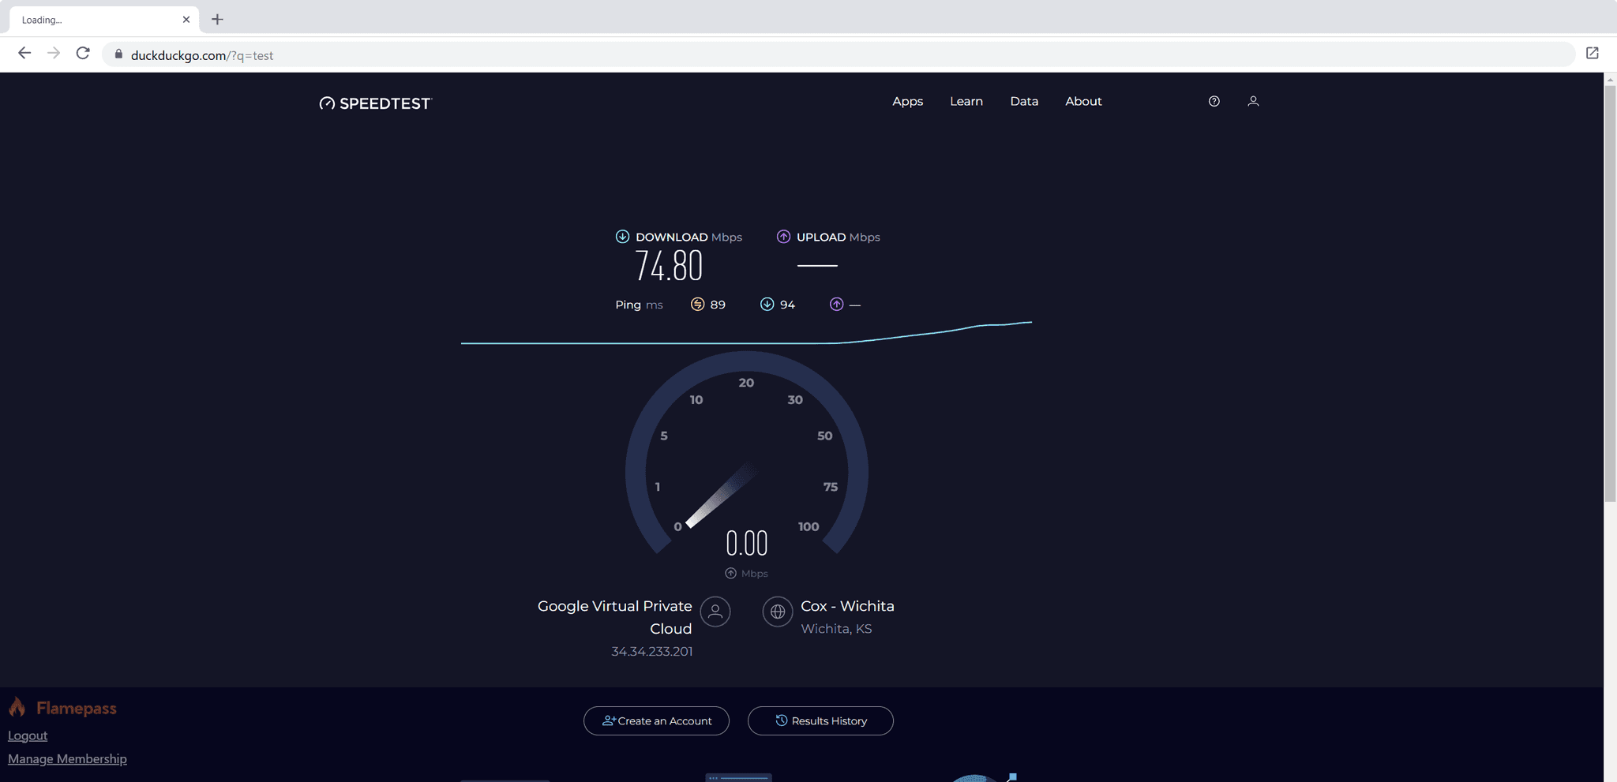Click the browser reload button

[83, 53]
